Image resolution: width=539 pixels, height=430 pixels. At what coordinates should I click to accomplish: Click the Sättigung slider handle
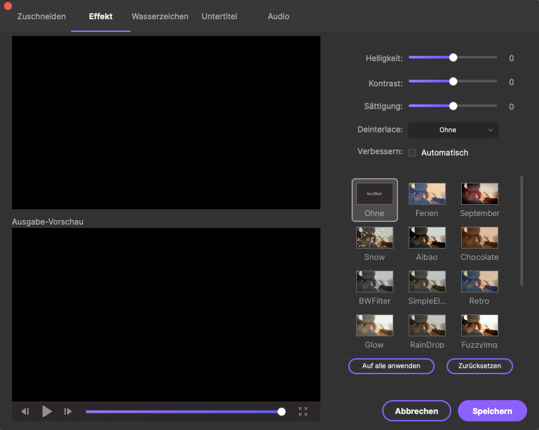pyautogui.click(x=453, y=106)
